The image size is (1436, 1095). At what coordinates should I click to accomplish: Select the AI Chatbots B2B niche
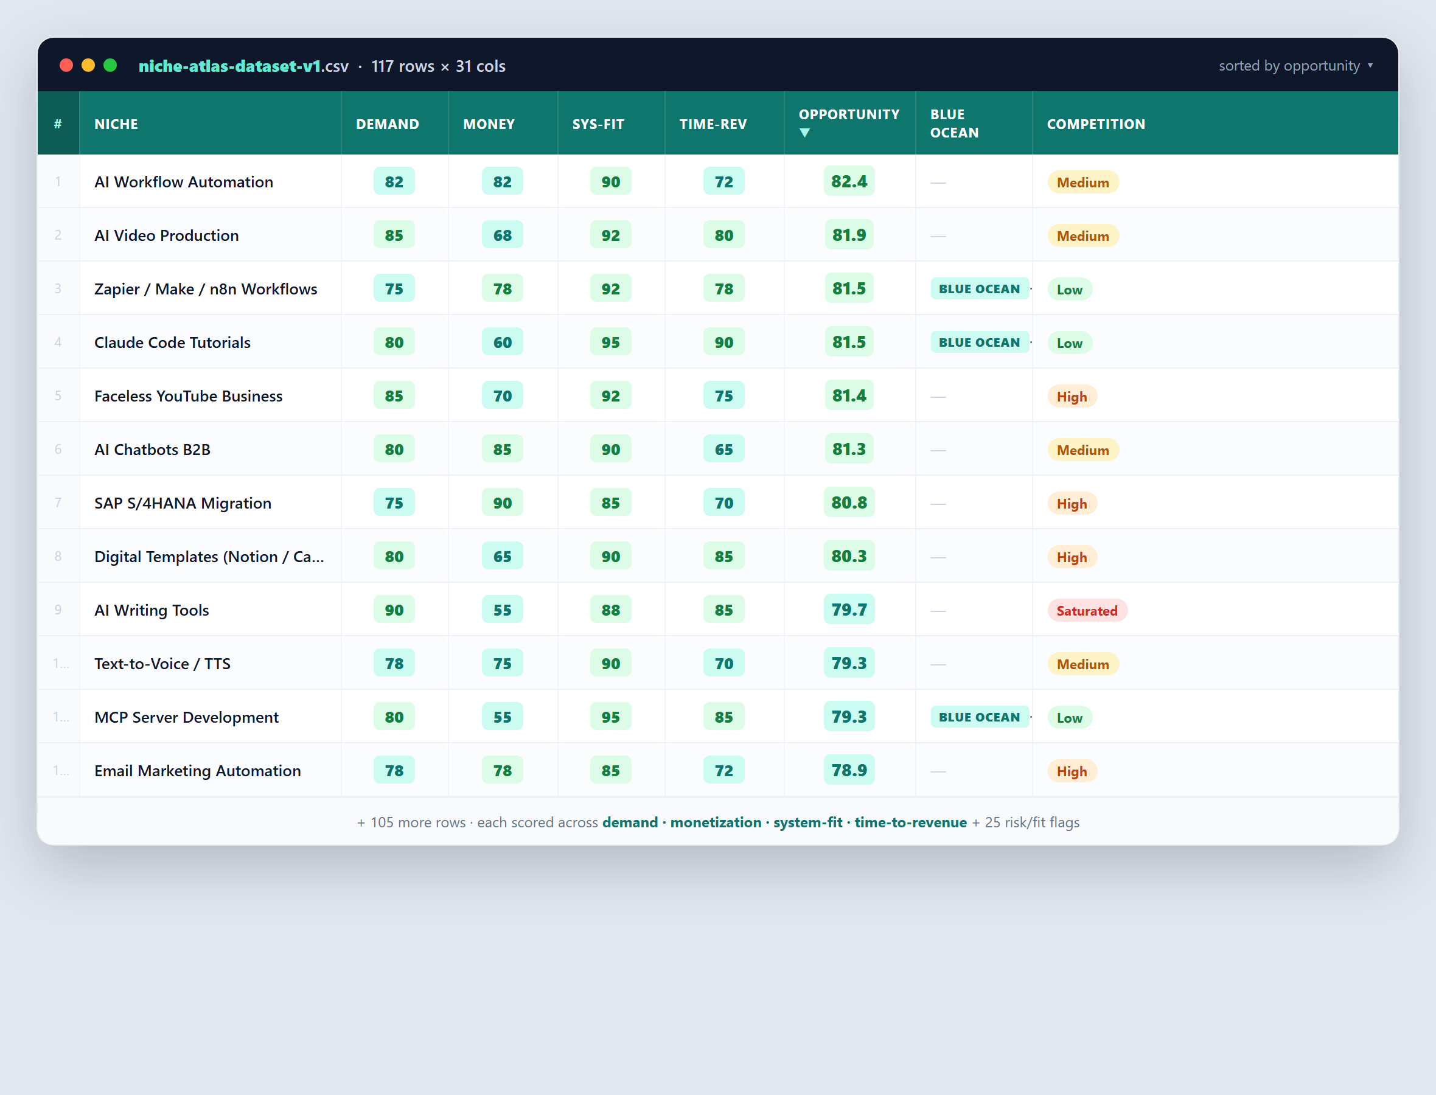pos(152,449)
